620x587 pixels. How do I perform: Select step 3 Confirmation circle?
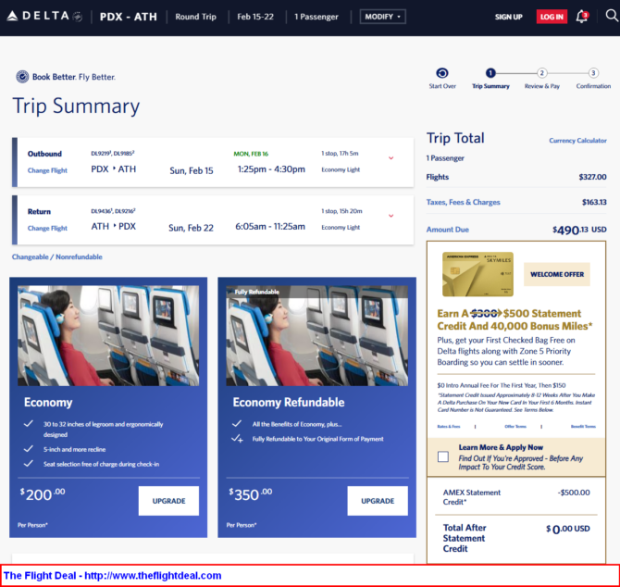point(593,73)
